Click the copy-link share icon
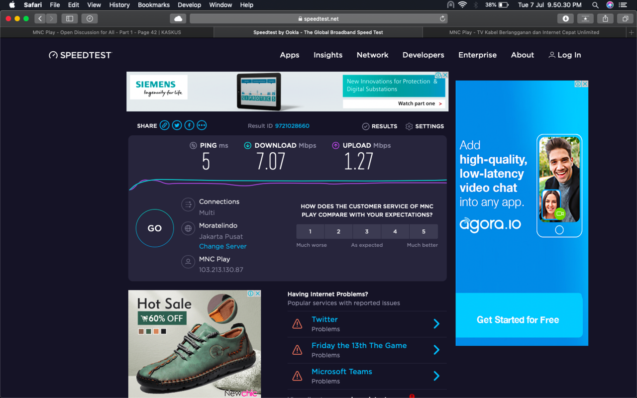 point(164,125)
